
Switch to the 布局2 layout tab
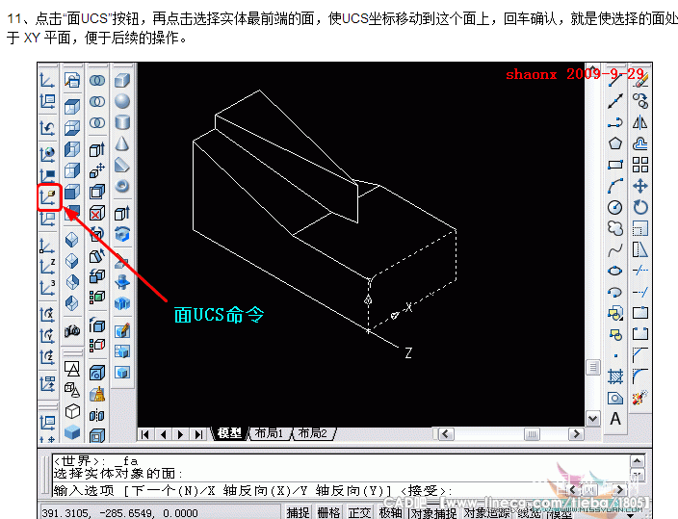[313, 433]
